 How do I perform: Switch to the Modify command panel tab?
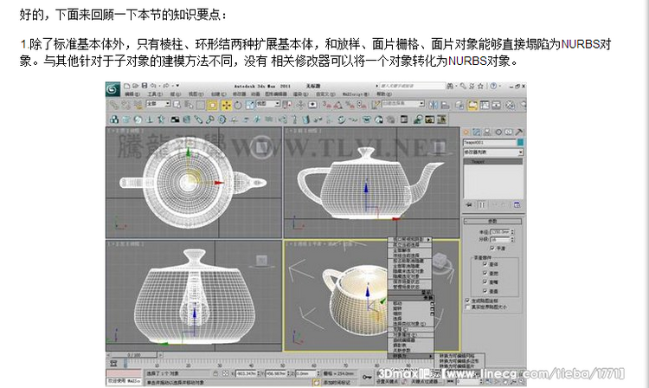[x=476, y=132]
